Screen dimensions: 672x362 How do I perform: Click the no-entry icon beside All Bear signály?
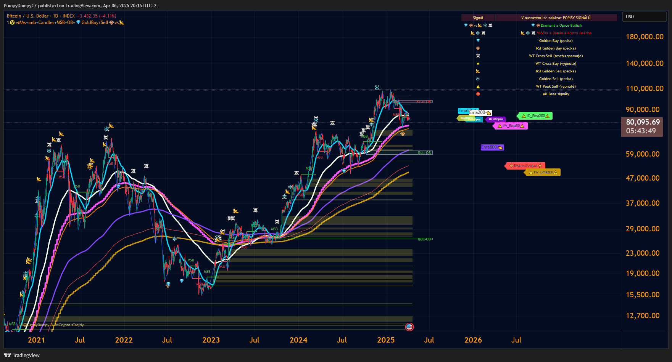click(478, 94)
